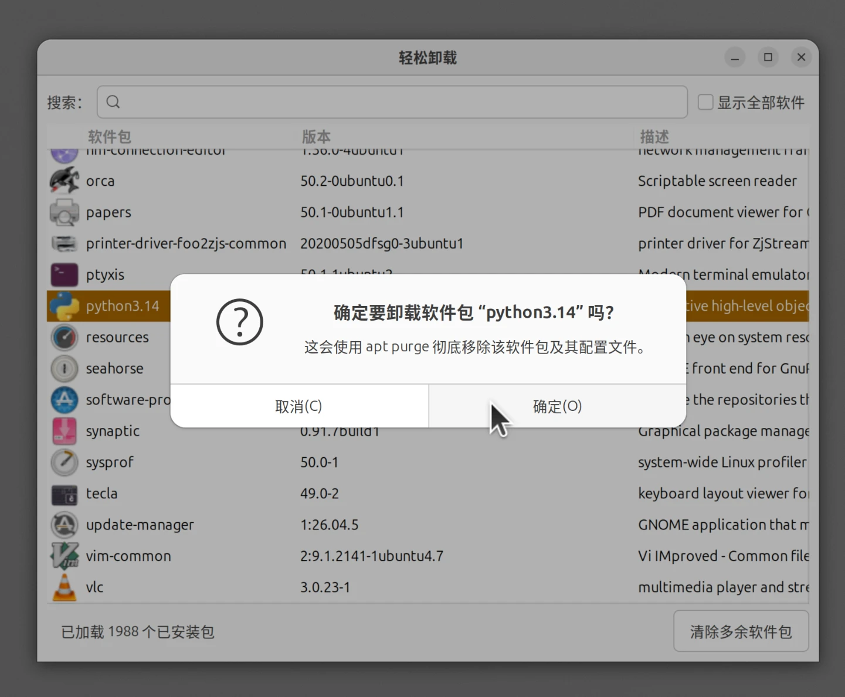Image resolution: width=845 pixels, height=697 pixels.
Task: Select printer-driver-foo2zjs-common package name
Action: pos(186,244)
